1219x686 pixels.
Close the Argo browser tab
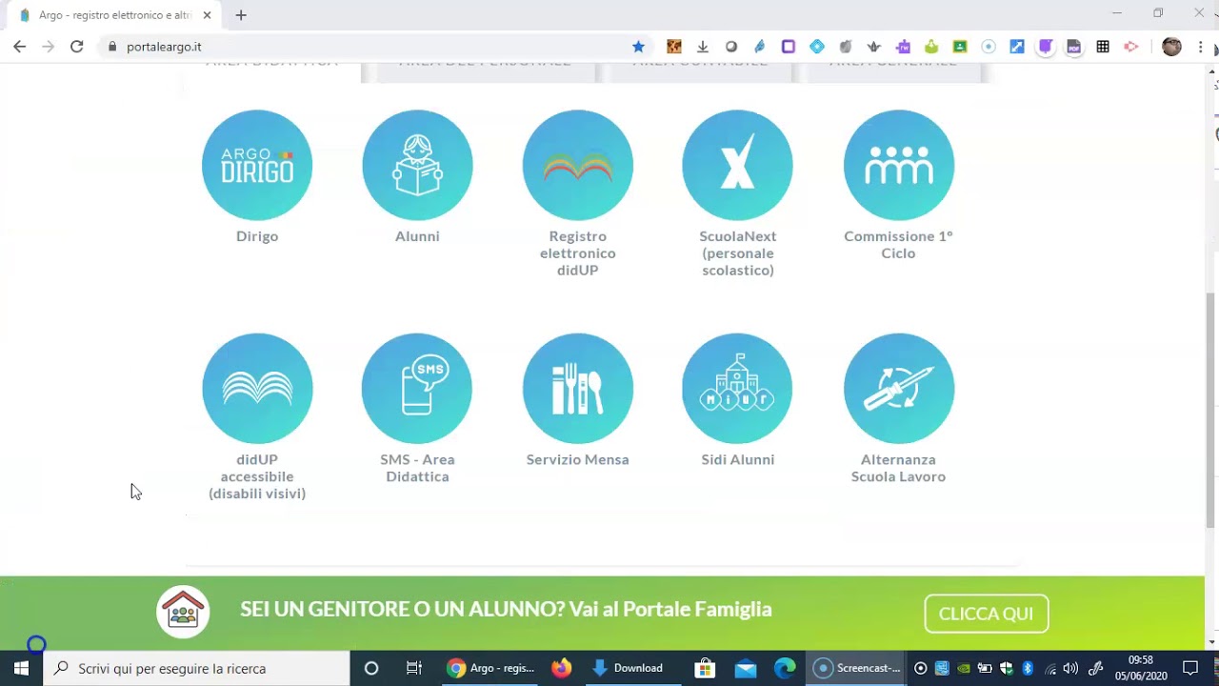[207, 15]
